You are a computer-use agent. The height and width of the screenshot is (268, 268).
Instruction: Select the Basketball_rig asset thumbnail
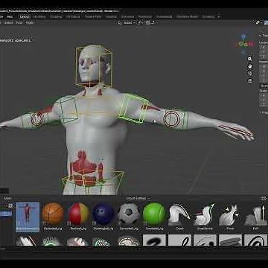[53, 217]
